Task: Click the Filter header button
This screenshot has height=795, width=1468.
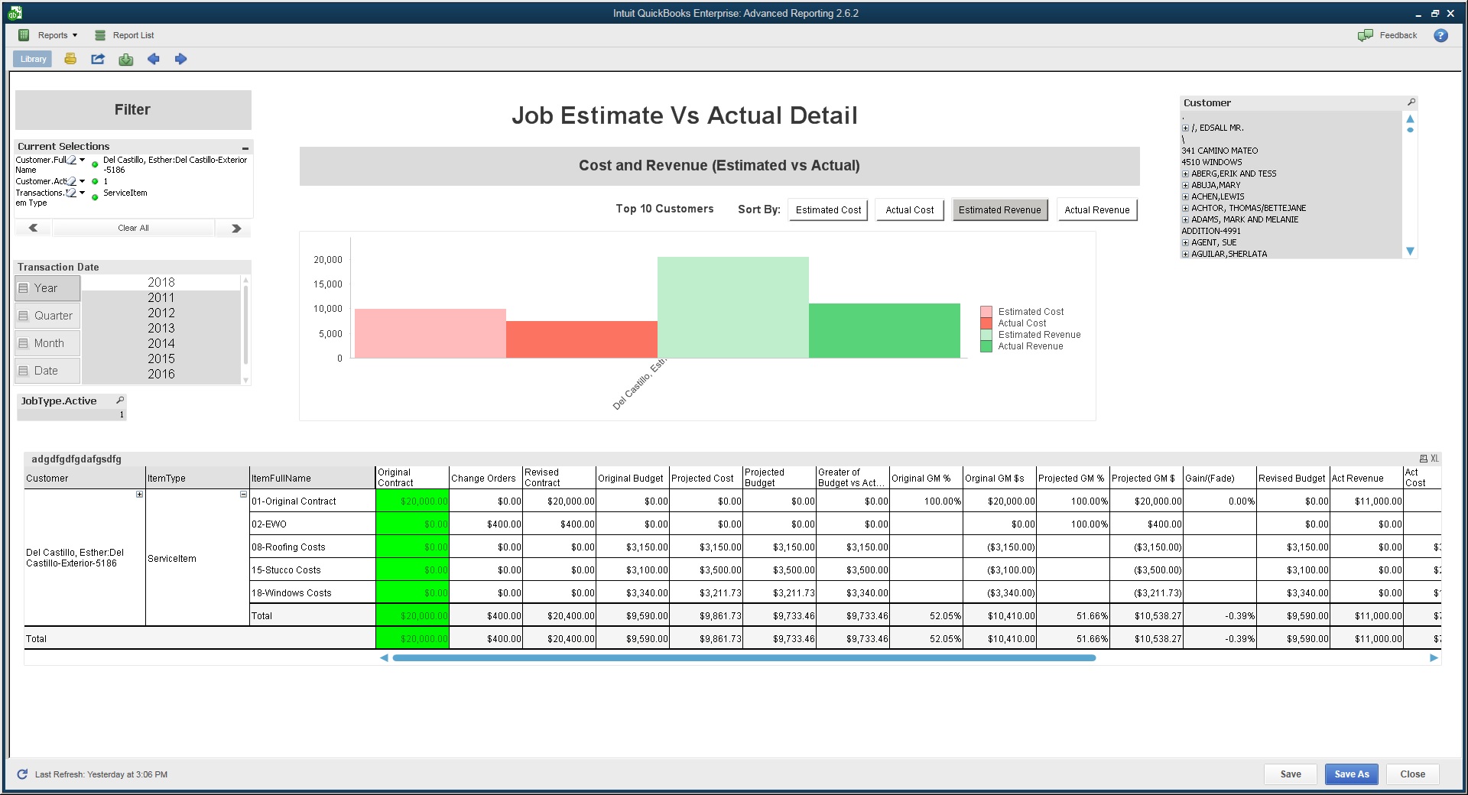Action: point(133,110)
